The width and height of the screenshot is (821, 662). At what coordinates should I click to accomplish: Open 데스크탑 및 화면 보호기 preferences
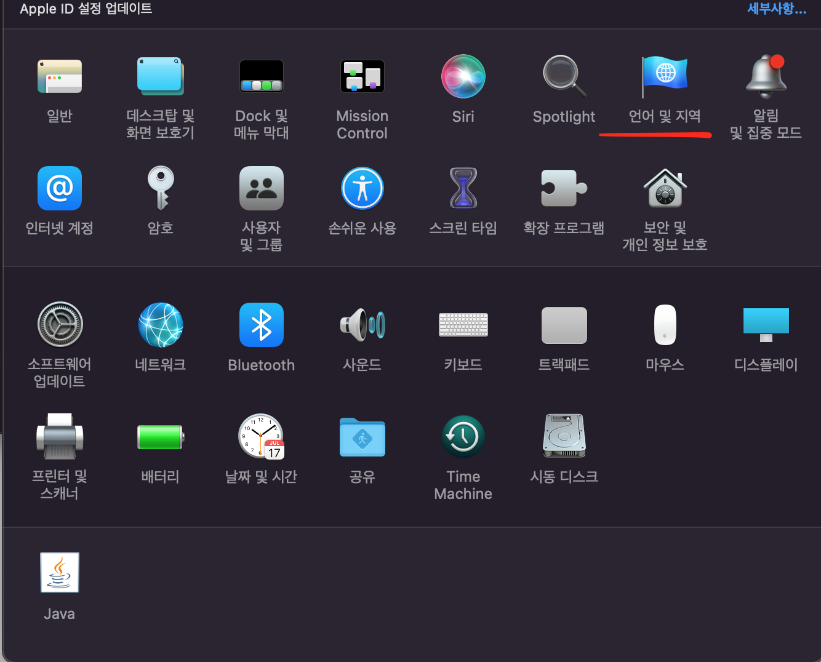(160, 77)
